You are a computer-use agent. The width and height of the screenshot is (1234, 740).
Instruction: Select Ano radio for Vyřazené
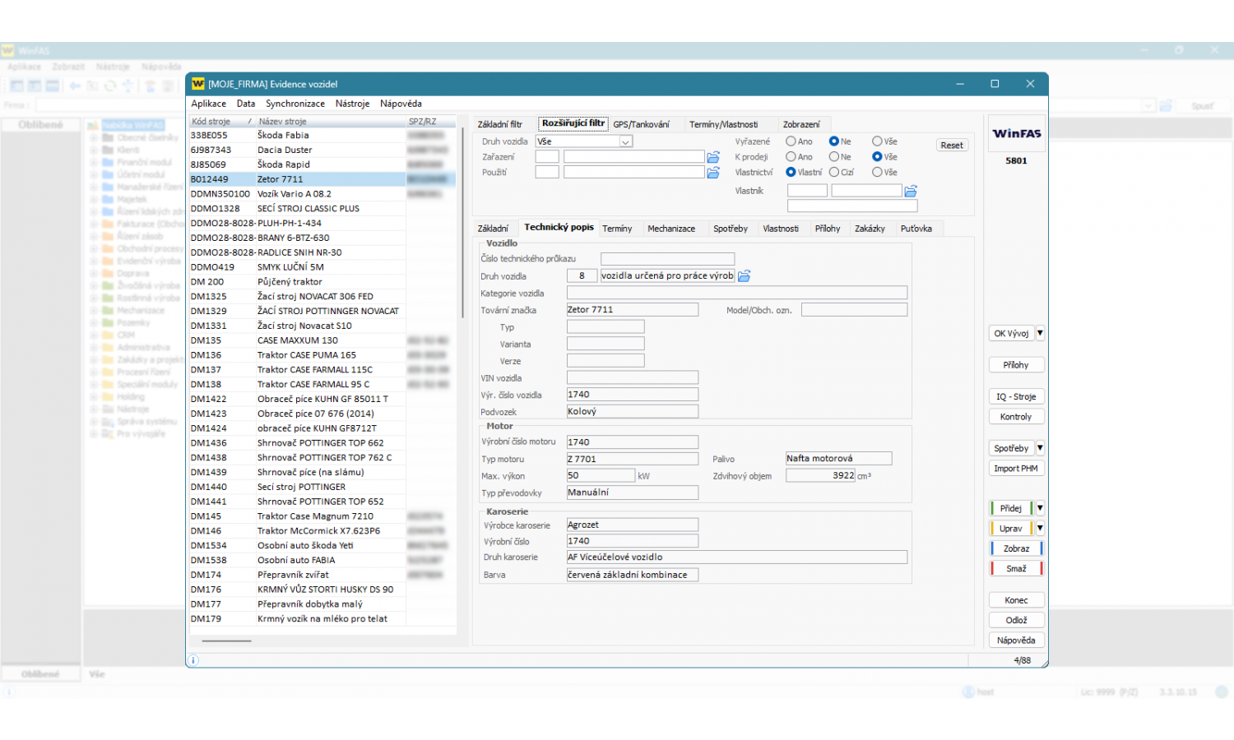[791, 141]
